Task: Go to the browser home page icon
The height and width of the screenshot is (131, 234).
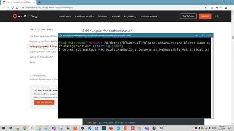Action: click(x=17, y=8)
